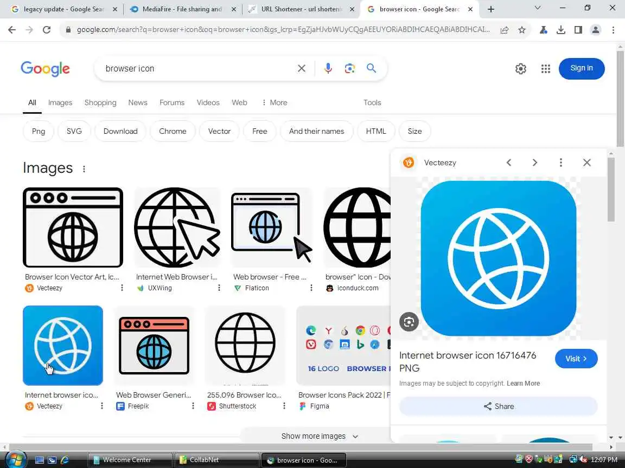Open Chrome downloads icon
The image size is (625, 468).
click(561, 30)
